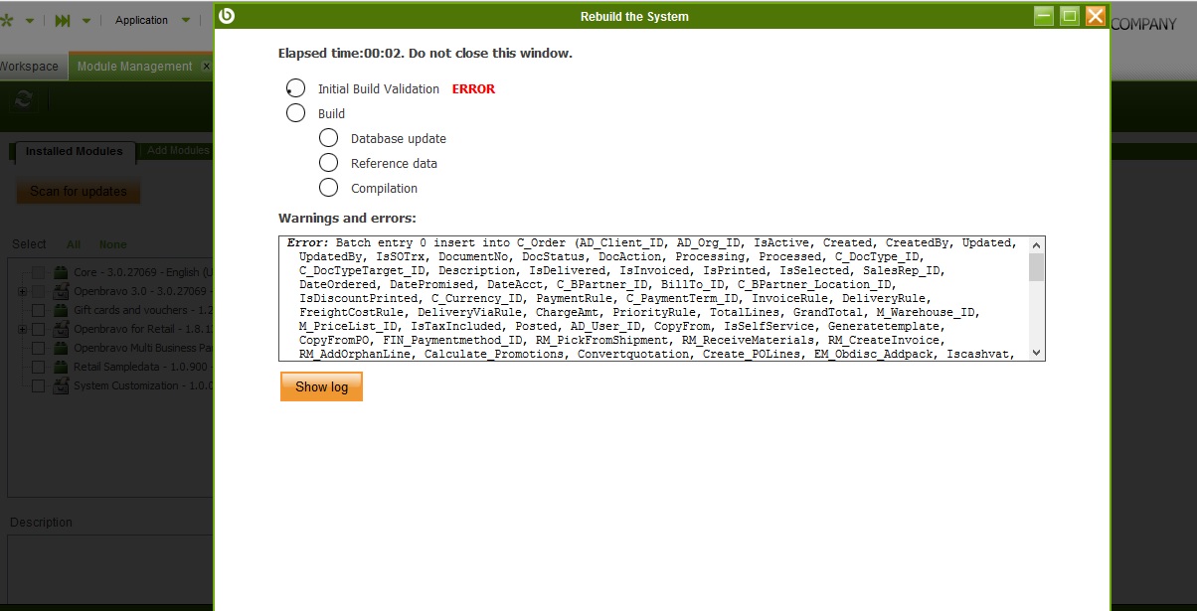
Task: Select the Reference data step indicator
Action: click(x=328, y=163)
